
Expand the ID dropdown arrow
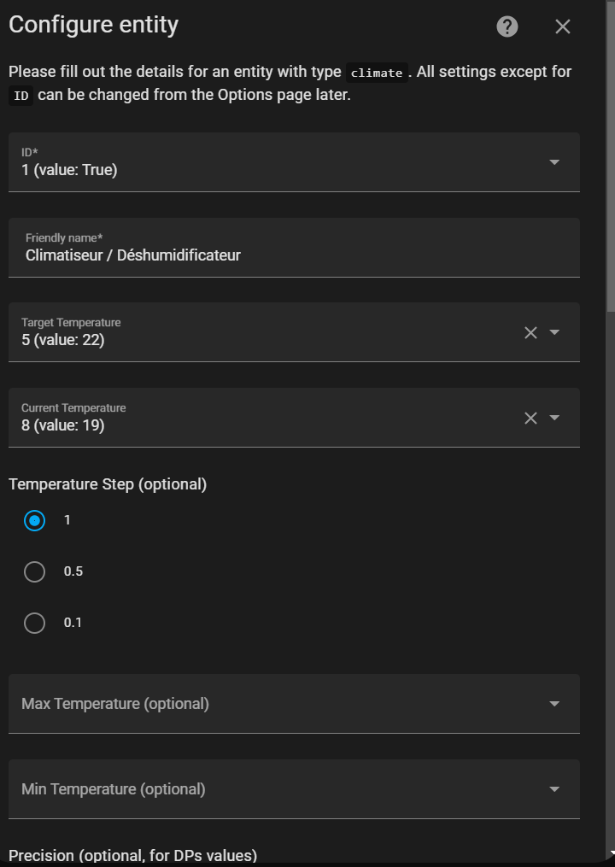pos(554,161)
